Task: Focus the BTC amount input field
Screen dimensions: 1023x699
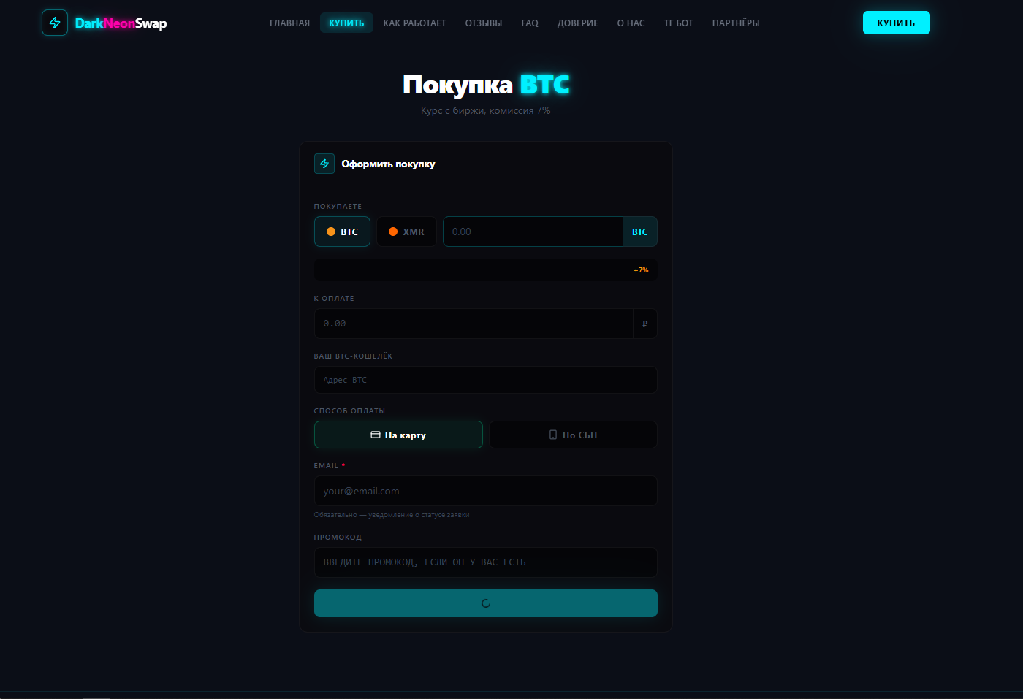Action: click(x=533, y=232)
